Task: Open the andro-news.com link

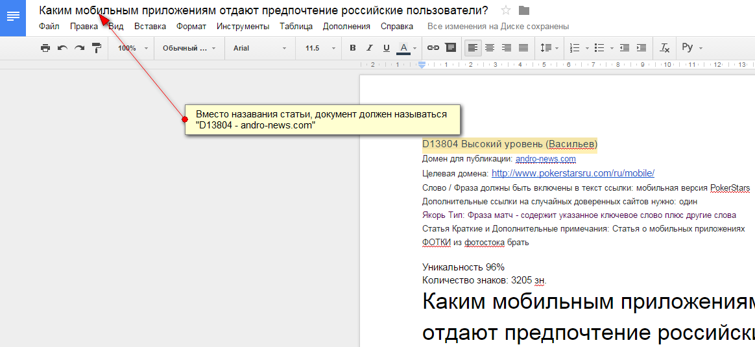Action: click(545, 159)
